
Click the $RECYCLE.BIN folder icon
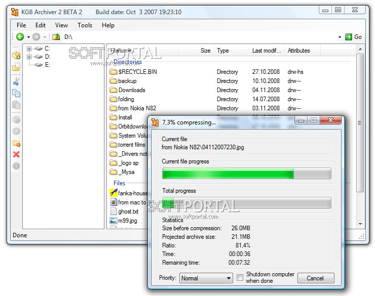(x=113, y=72)
